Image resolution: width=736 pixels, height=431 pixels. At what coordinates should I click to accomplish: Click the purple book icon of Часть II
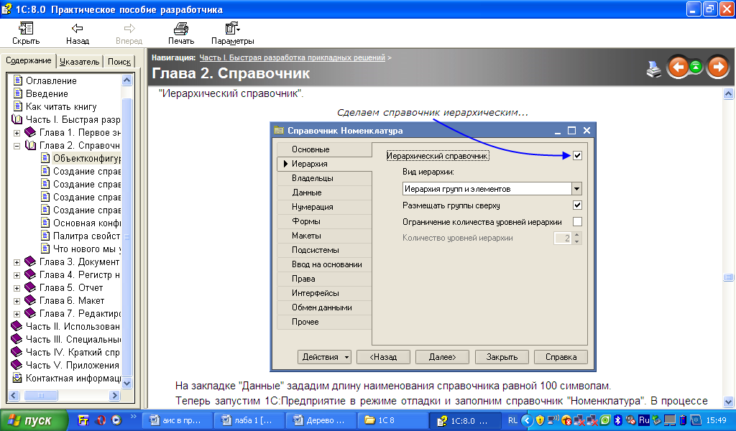tap(17, 326)
